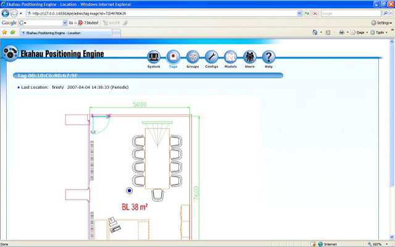Click the Last Location label text
The image size is (395, 247).
[x=35, y=87]
